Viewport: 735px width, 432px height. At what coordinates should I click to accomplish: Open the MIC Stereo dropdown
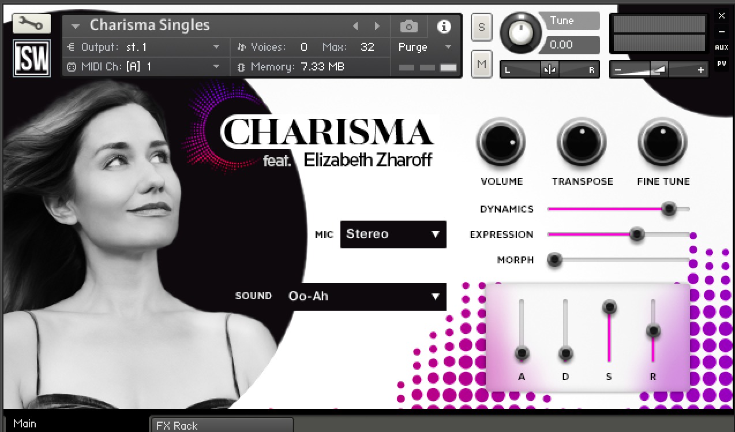click(x=393, y=234)
